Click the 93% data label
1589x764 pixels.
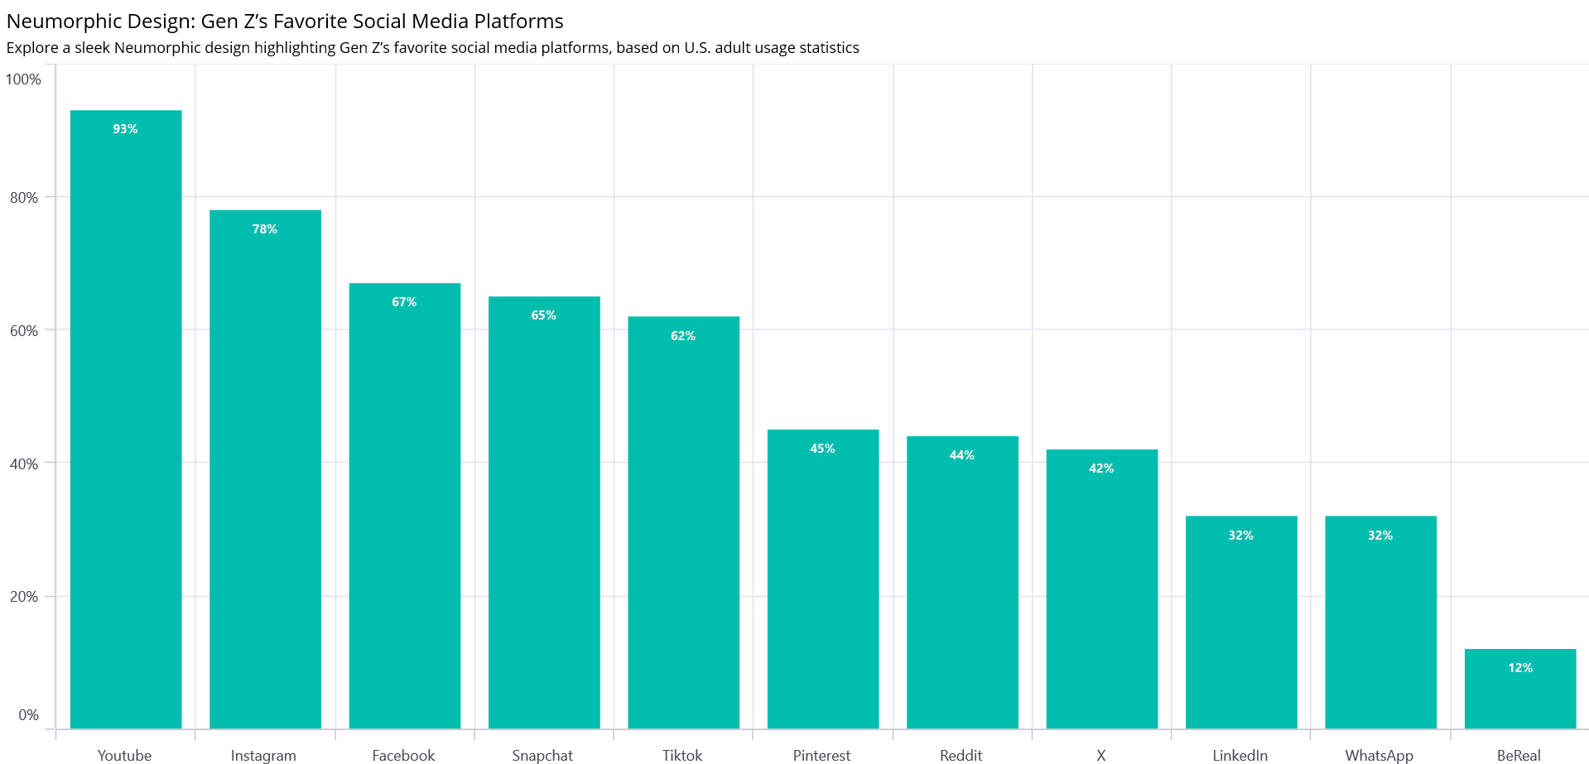click(126, 129)
